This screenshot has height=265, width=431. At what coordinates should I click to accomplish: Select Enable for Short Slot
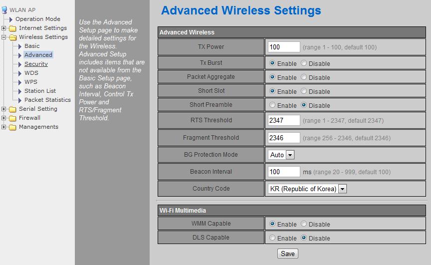click(272, 91)
